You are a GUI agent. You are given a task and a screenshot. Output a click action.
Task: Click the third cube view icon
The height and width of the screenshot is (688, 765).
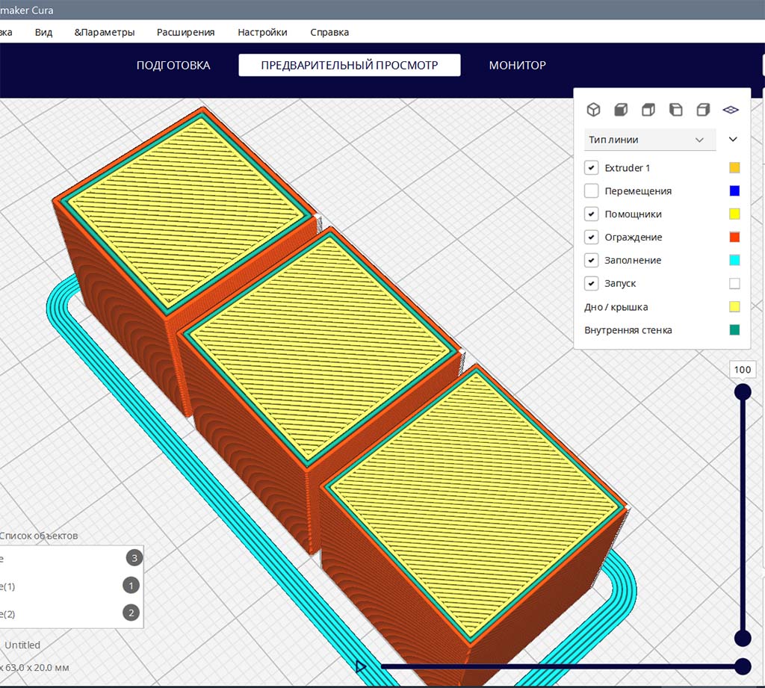[x=648, y=110]
